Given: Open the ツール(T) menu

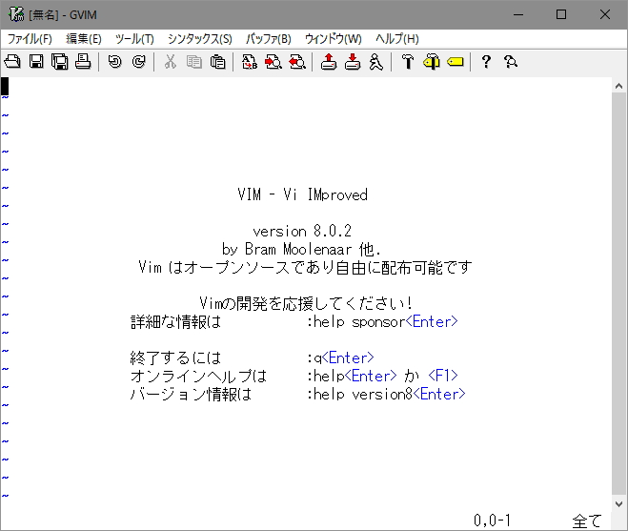Looking at the screenshot, I should coord(134,39).
